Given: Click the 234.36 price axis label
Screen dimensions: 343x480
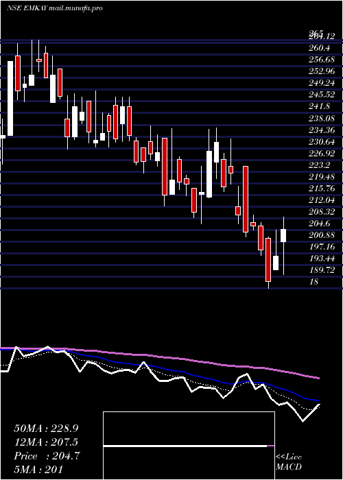Looking at the screenshot, I should [x=322, y=130].
